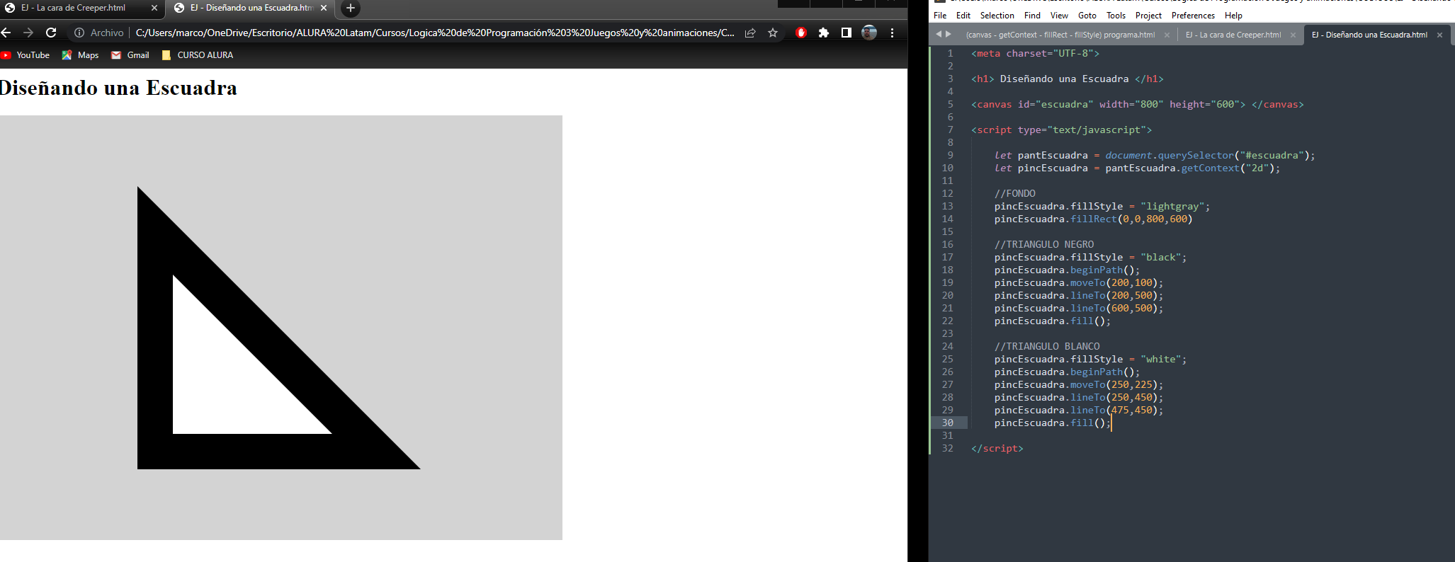Screen dimensions: 1455x562
Task: Open the Preferences menu
Action: (1193, 16)
